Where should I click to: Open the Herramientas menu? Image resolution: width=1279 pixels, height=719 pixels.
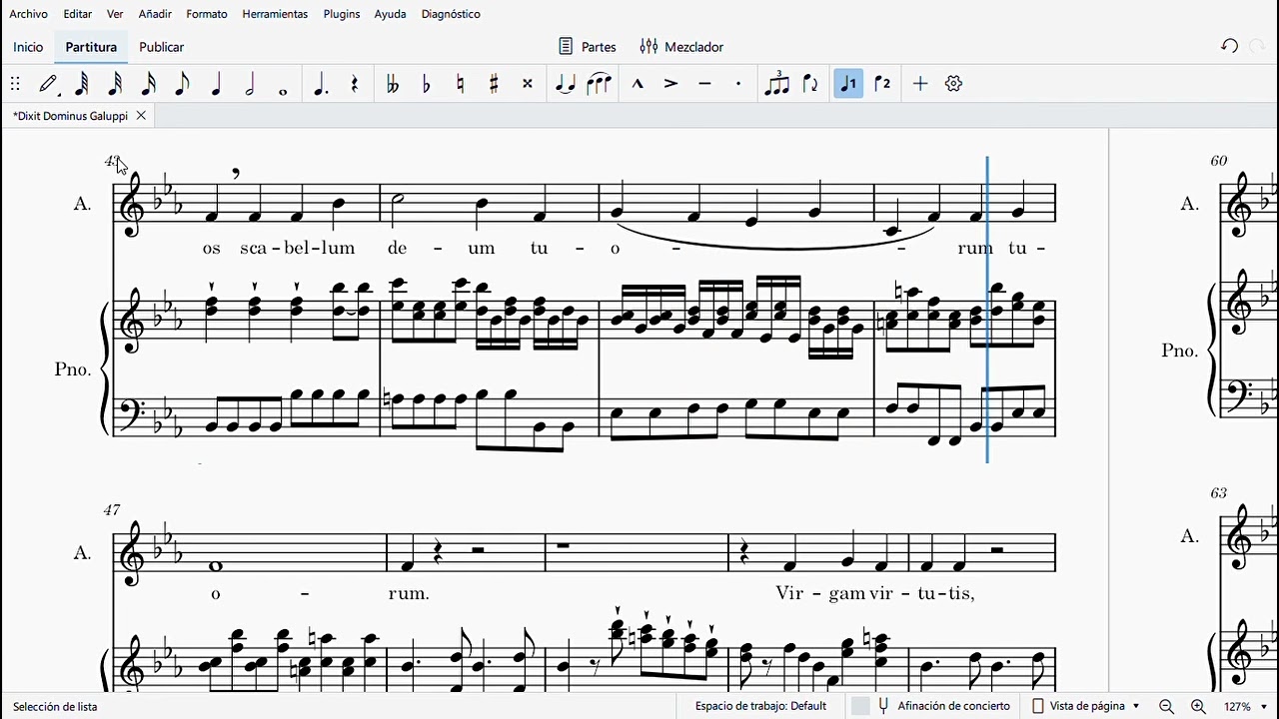pos(275,14)
